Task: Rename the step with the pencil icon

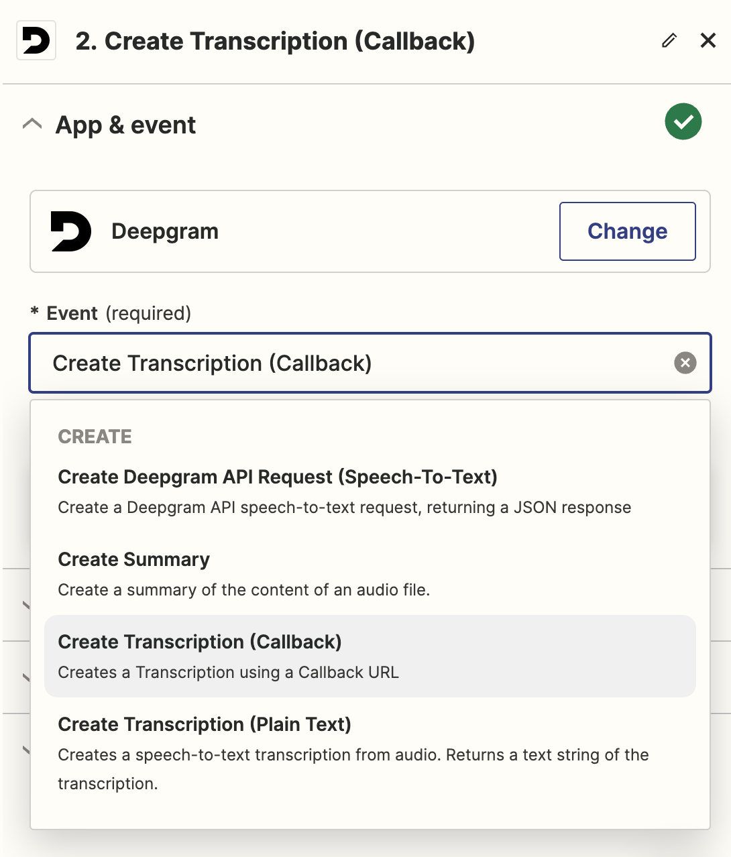Action: 669,41
